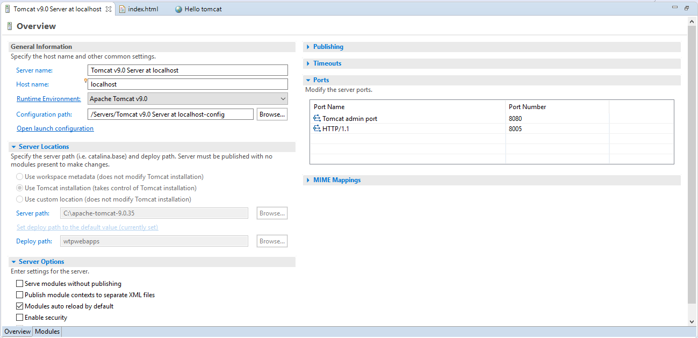Click Browse next to Configuration path
This screenshot has width=698, height=338.
tap(272, 114)
